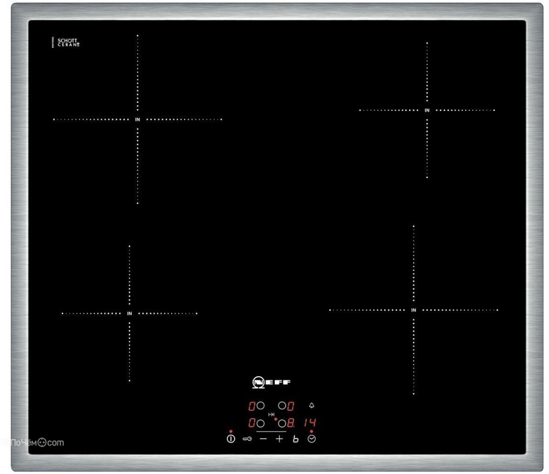Click the SCHOTT CERAN logo
Screen dimensions: 549x474
68,43
